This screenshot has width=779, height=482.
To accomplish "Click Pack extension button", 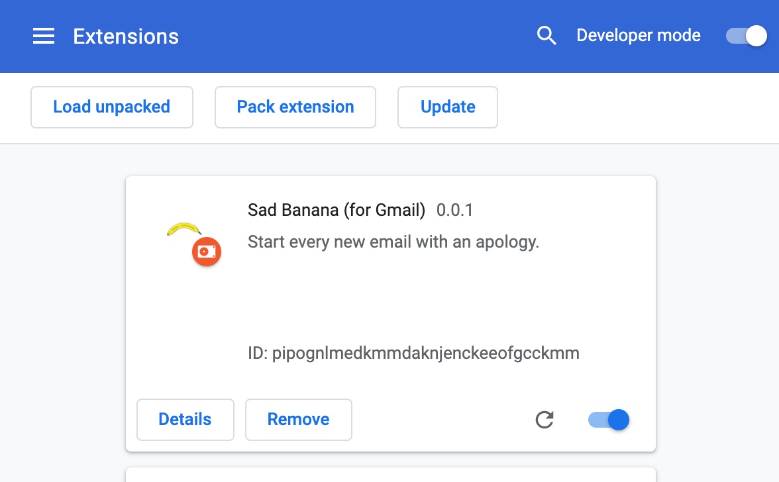I will pos(295,107).
